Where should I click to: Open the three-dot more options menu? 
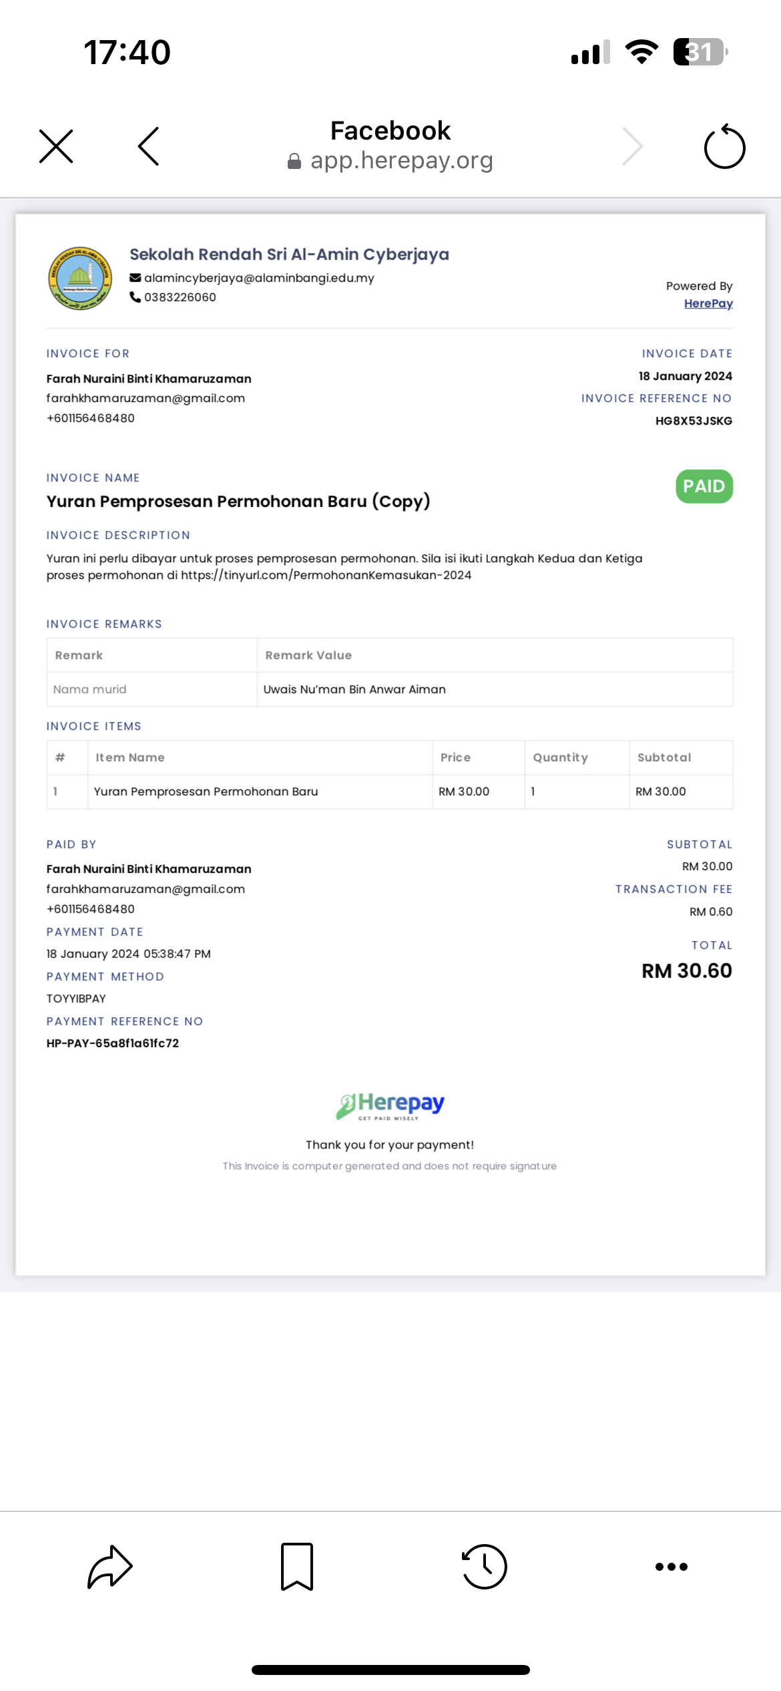pos(672,1566)
